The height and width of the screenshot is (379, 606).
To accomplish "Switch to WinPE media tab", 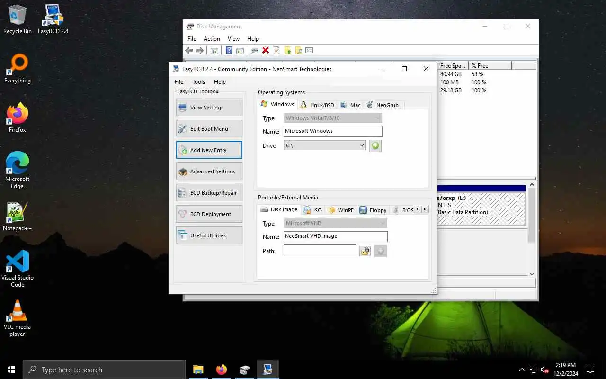I will [x=340, y=210].
